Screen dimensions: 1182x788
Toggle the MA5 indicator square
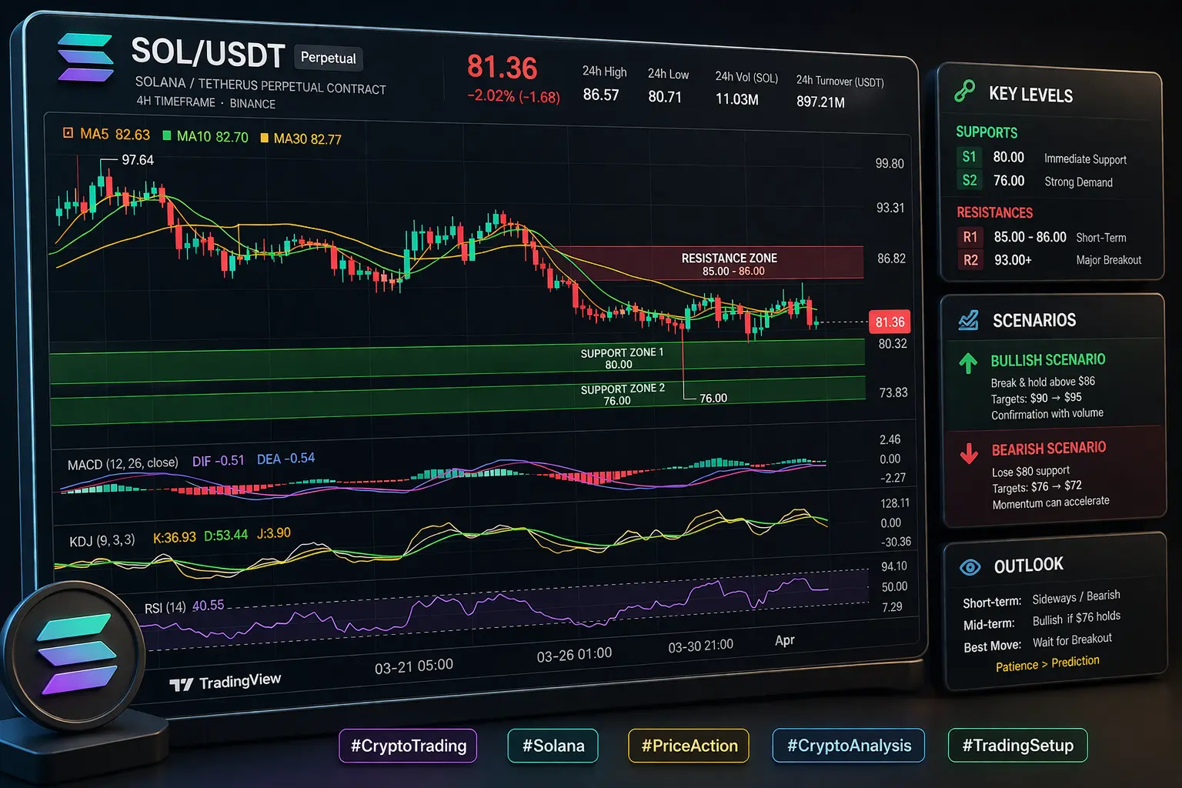(x=68, y=132)
